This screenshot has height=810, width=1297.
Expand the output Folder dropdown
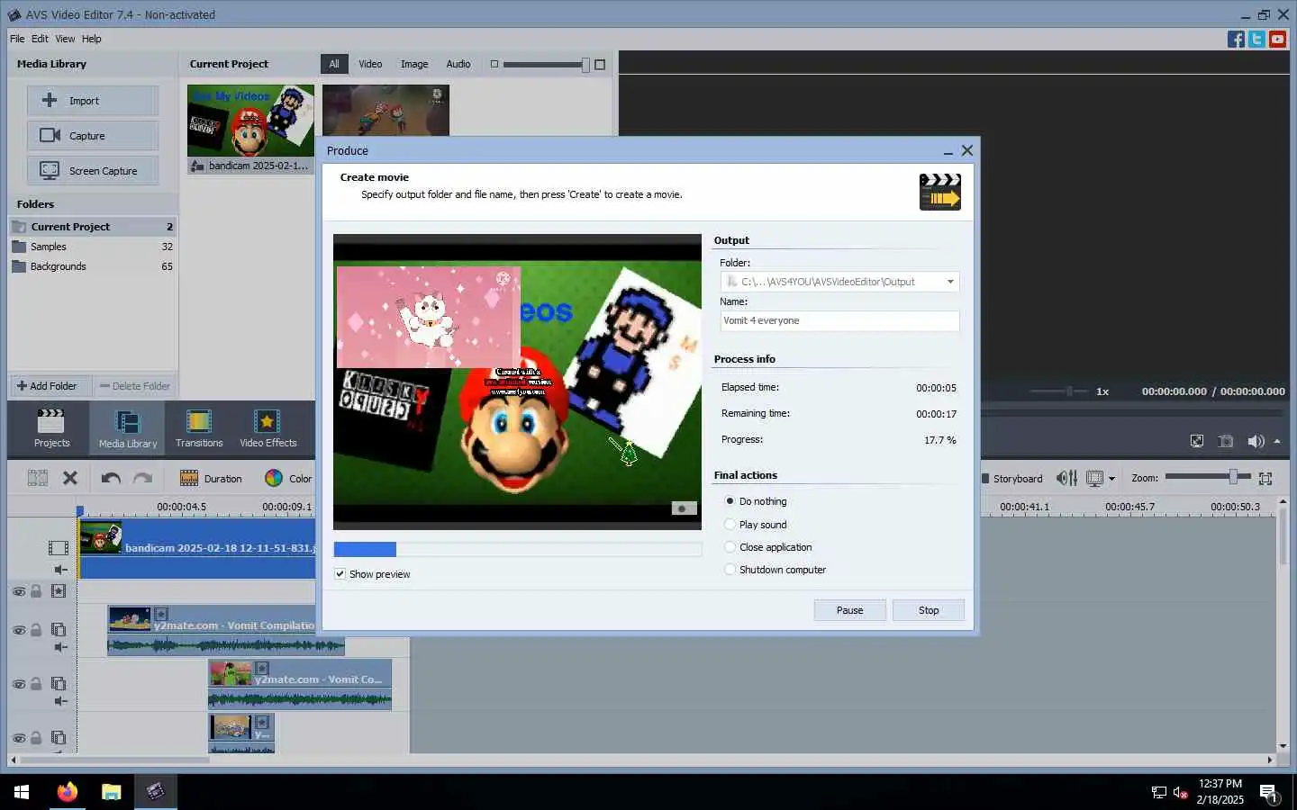[x=950, y=282]
